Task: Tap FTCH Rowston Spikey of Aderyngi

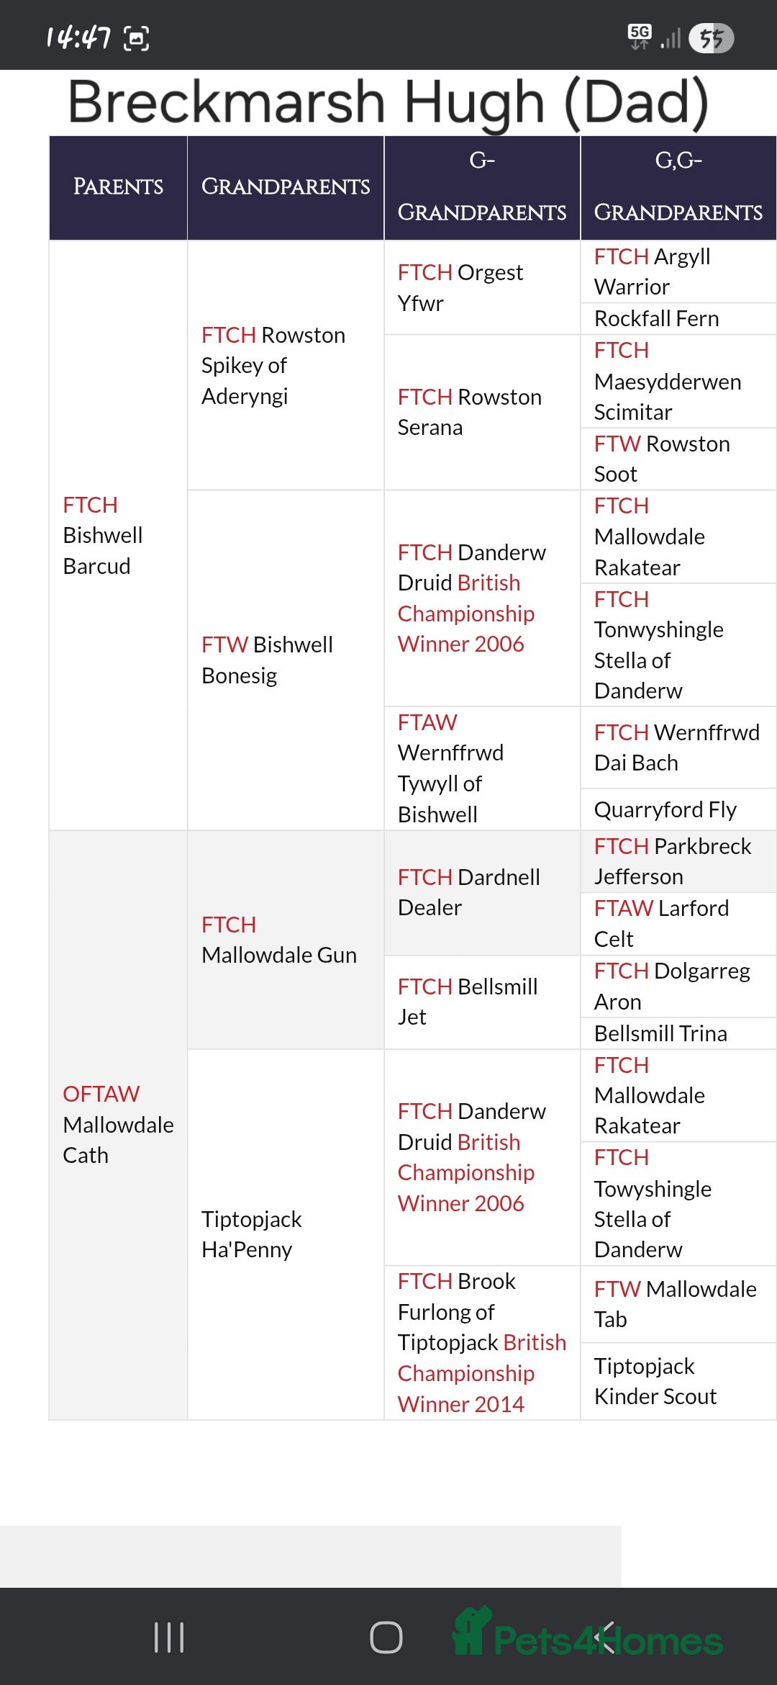Action: pyautogui.click(x=273, y=365)
